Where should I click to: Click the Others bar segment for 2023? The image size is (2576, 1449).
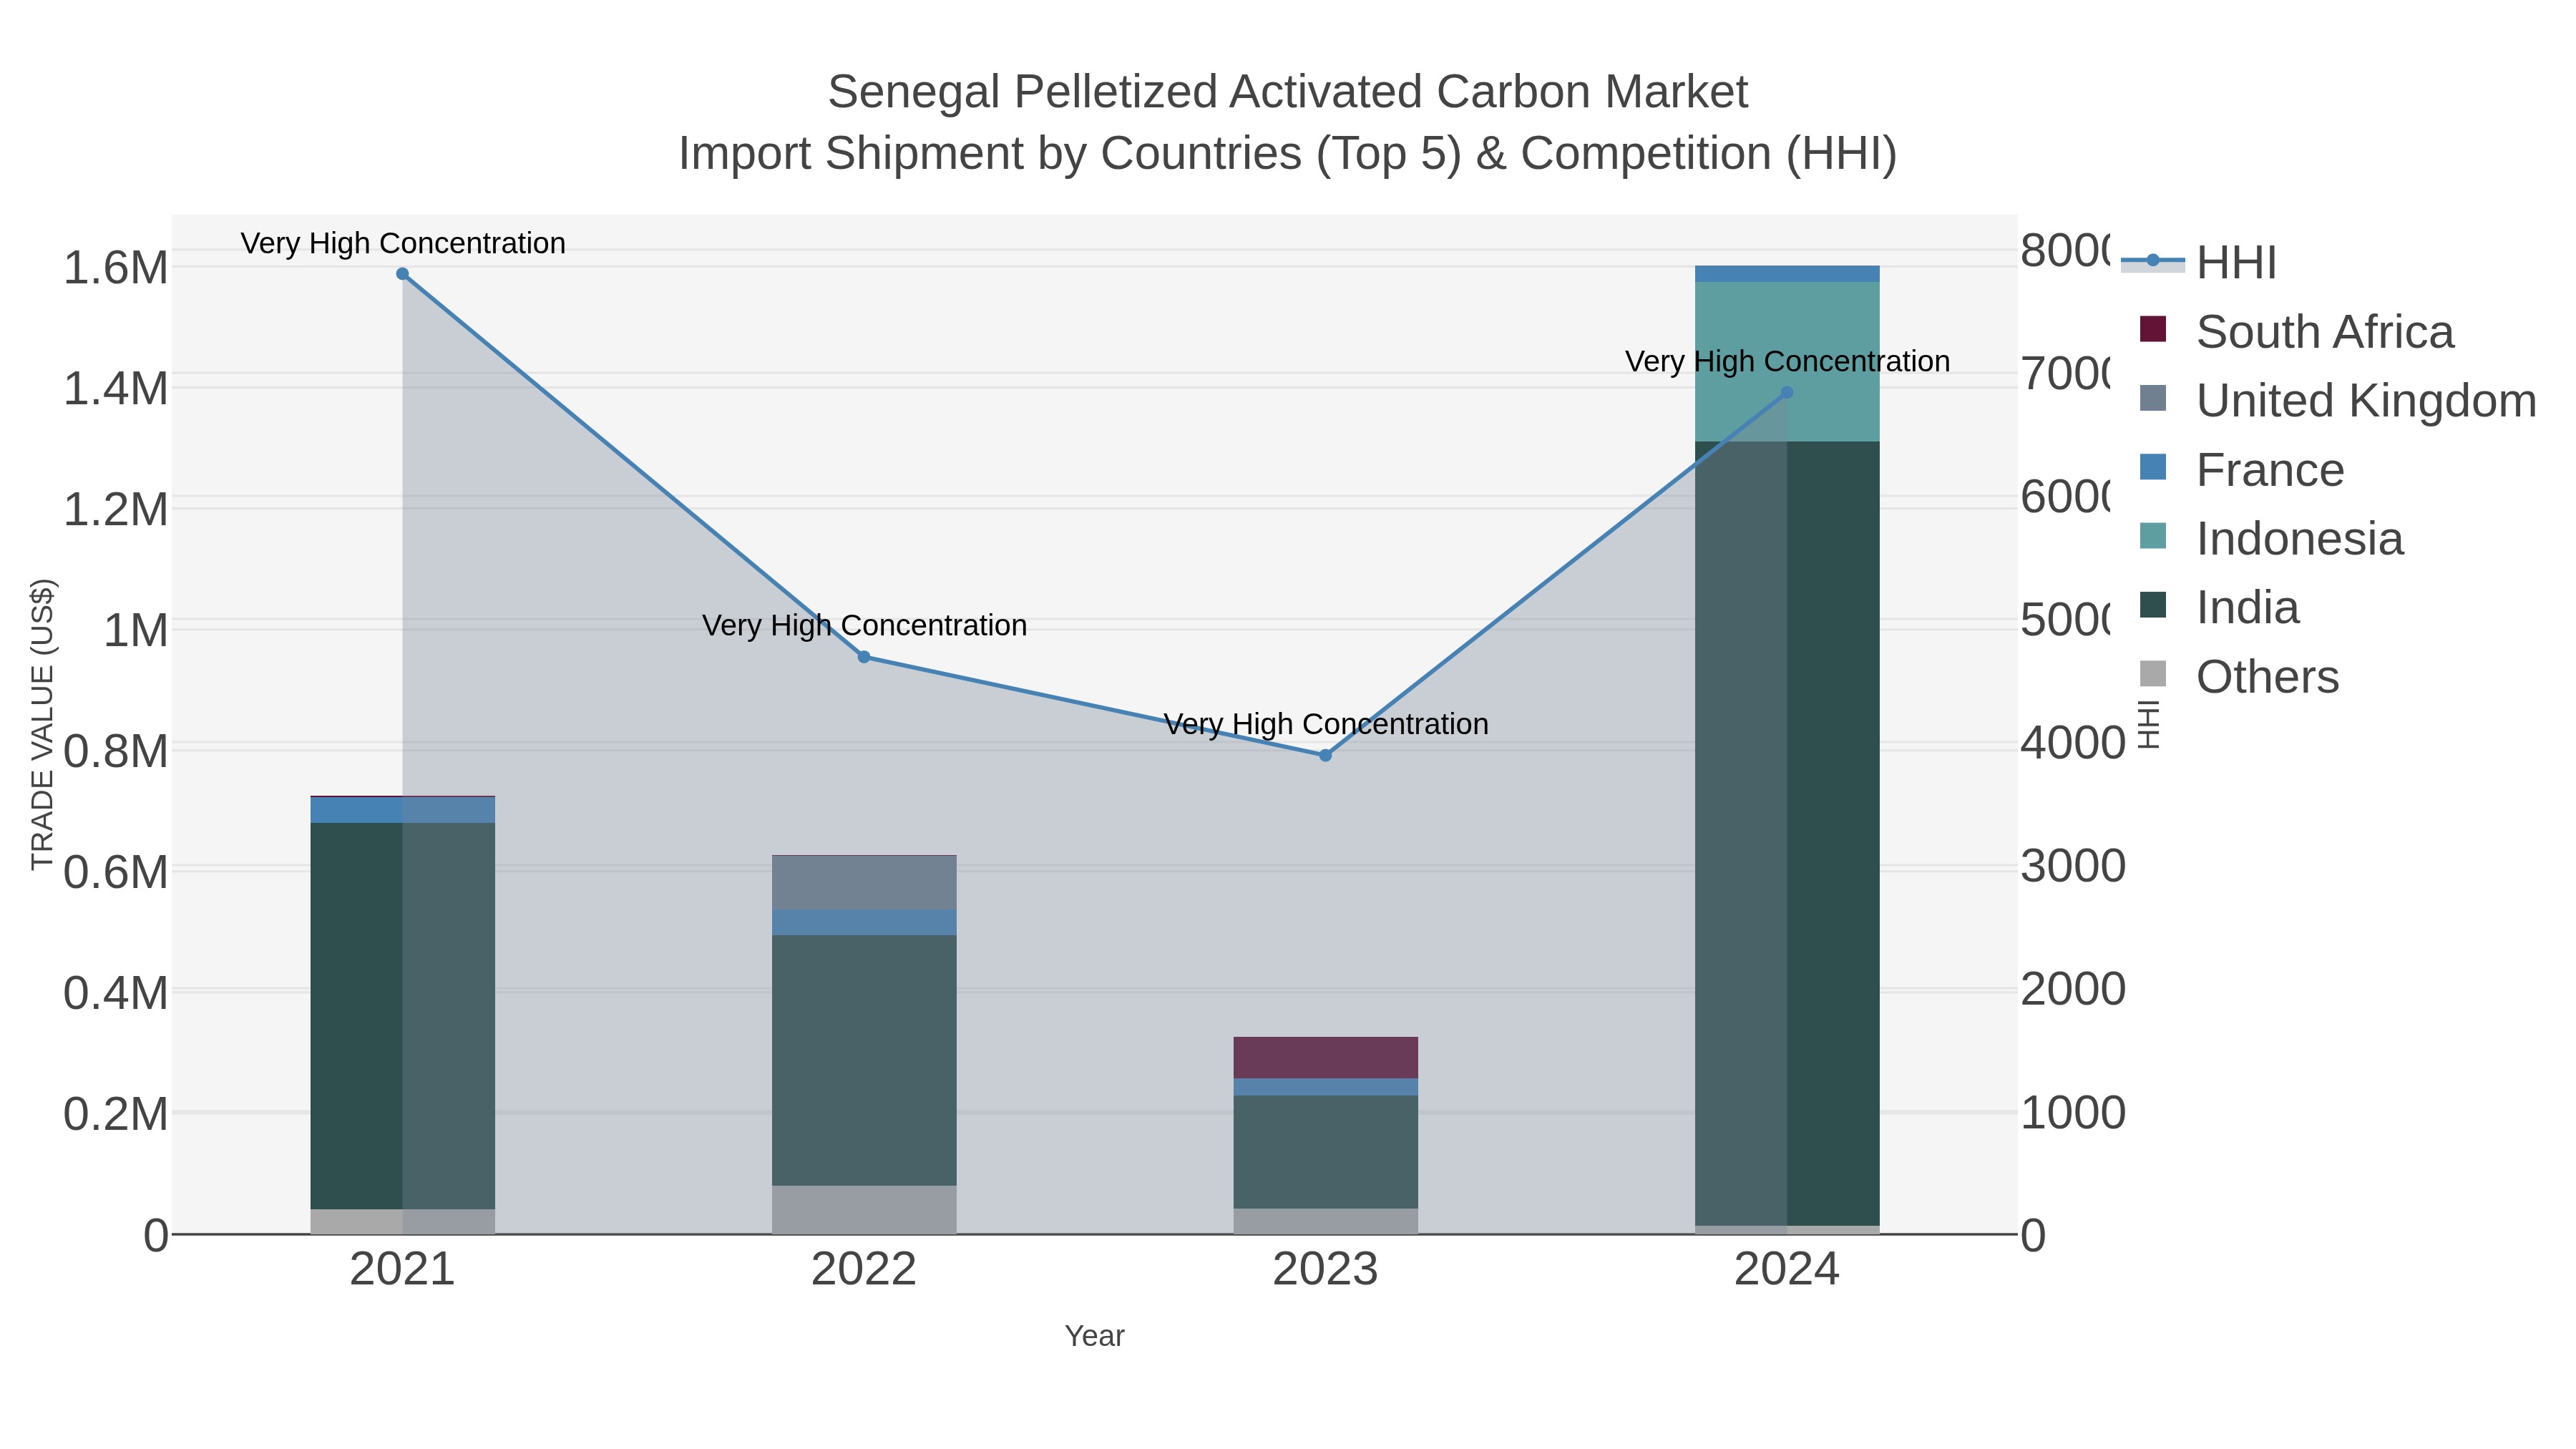click(1325, 1222)
